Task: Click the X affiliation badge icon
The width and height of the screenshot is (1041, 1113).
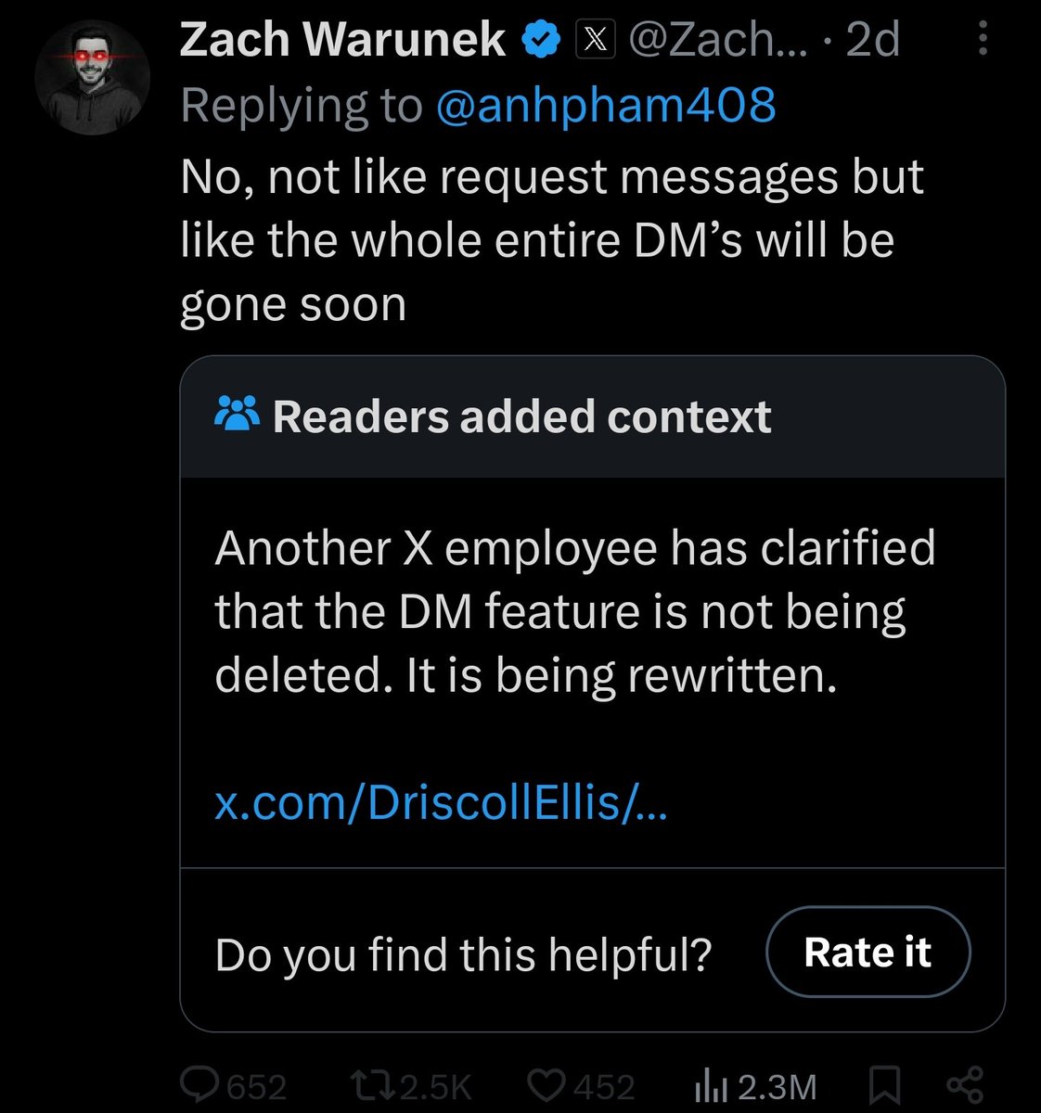Action: [596, 40]
